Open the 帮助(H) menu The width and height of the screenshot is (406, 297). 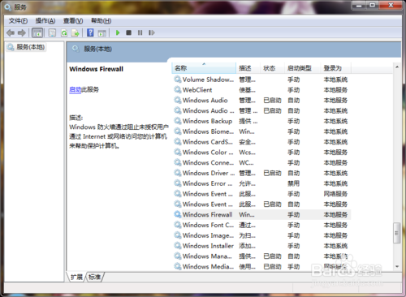pos(101,21)
